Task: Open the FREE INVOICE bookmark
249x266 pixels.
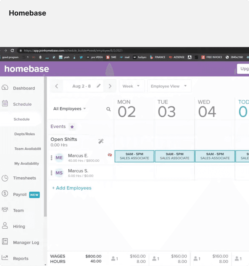Action: tap(212, 57)
